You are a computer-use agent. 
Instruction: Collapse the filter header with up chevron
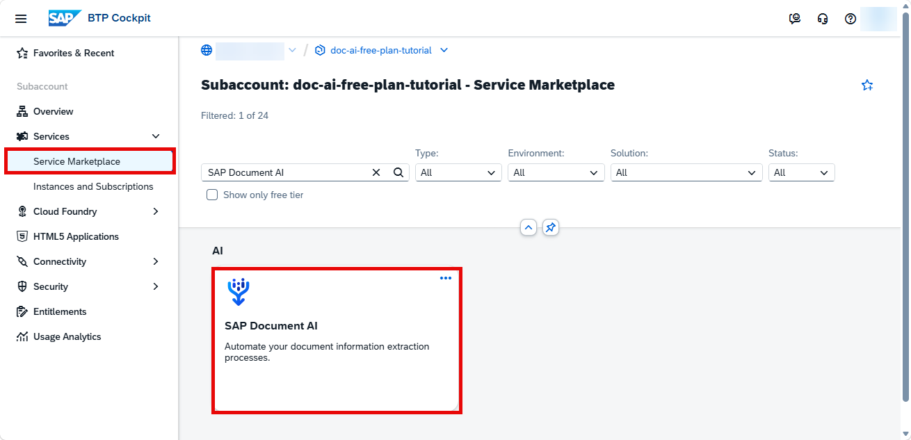529,227
